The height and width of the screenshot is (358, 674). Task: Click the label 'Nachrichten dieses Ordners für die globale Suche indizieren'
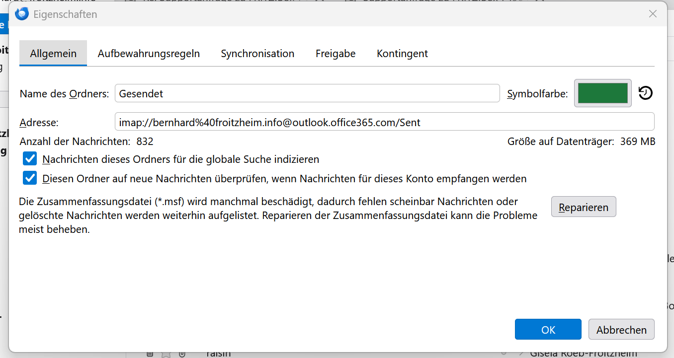[181, 159]
